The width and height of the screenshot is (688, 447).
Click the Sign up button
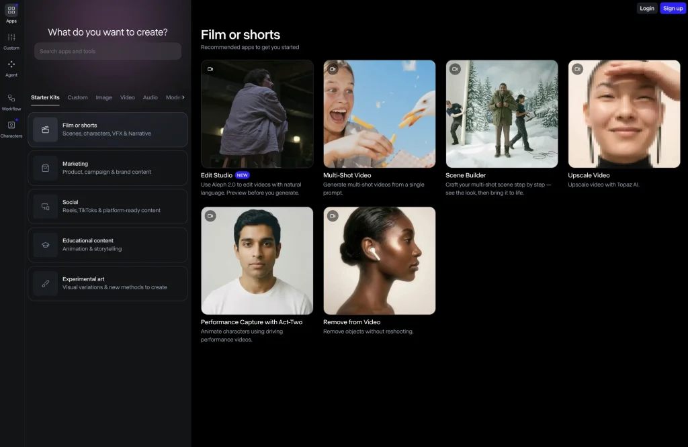click(673, 8)
